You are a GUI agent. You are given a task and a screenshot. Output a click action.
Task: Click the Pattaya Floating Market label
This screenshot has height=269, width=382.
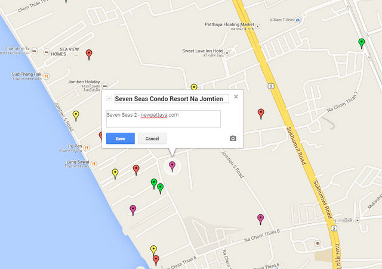[229, 24]
